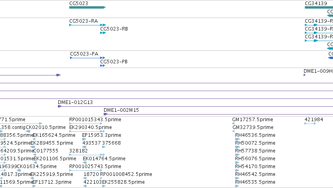Select the 421984 feature span
333x188 pixels.
pos(310,124)
